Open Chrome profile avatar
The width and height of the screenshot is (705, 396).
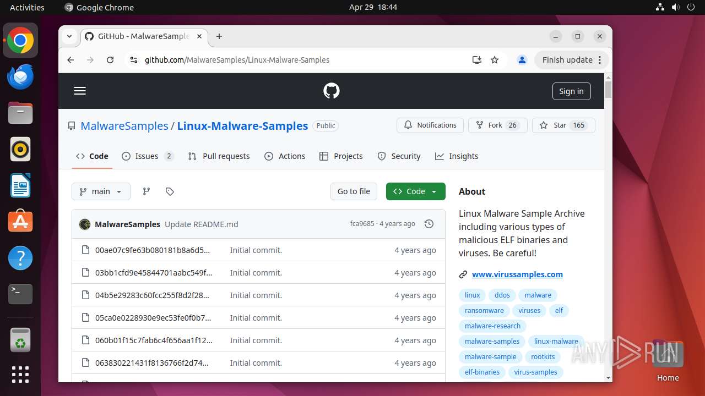click(x=522, y=60)
